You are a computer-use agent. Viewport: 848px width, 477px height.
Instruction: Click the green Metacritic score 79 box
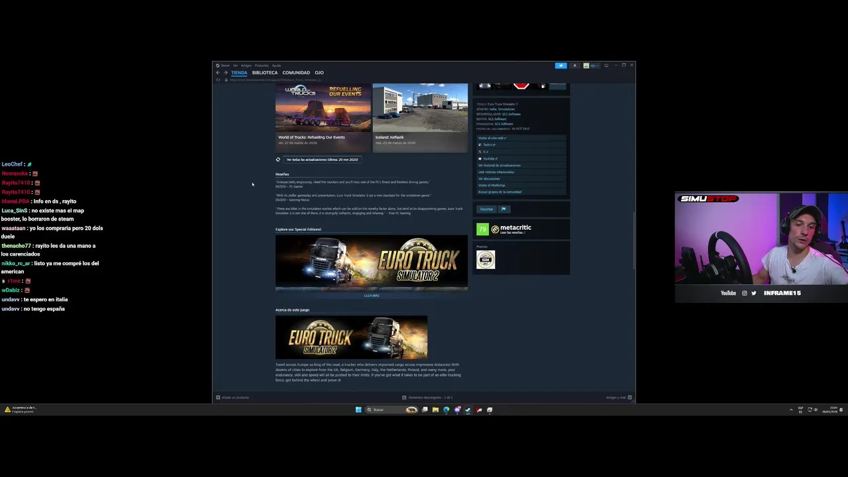coord(482,229)
